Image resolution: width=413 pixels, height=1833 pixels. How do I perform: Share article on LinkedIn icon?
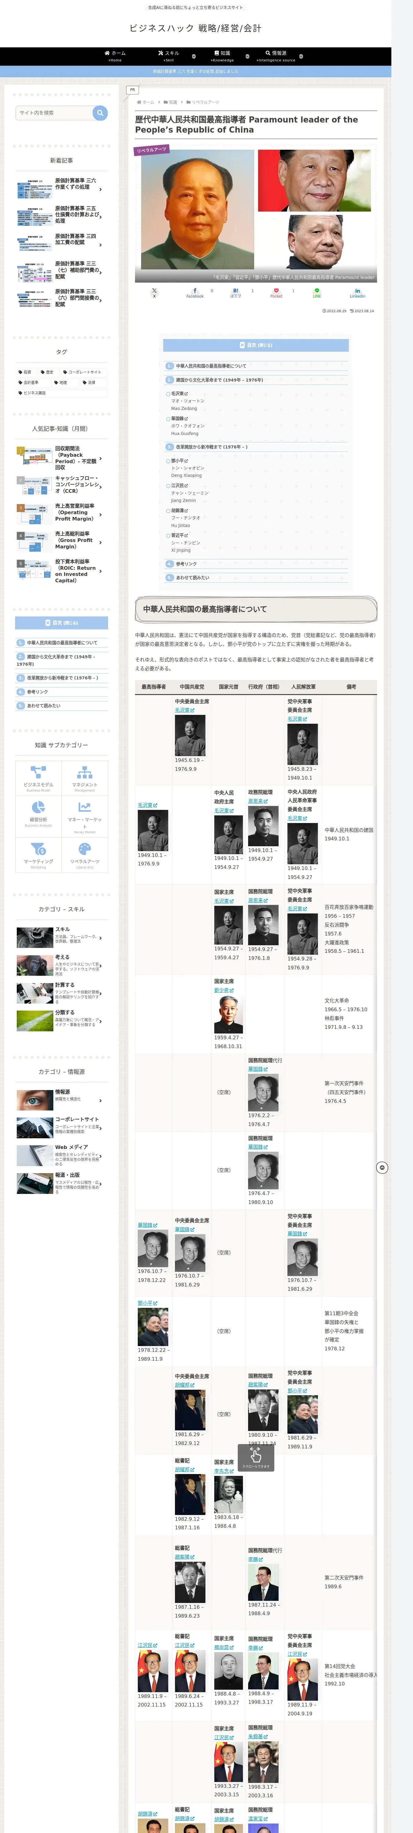(358, 292)
